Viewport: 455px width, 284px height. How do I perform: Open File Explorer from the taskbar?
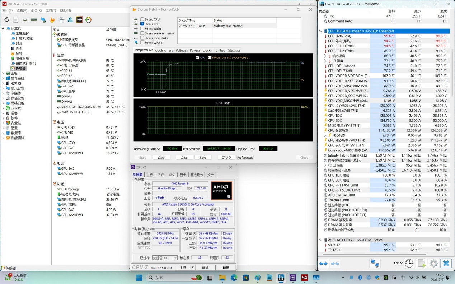[222, 278]
